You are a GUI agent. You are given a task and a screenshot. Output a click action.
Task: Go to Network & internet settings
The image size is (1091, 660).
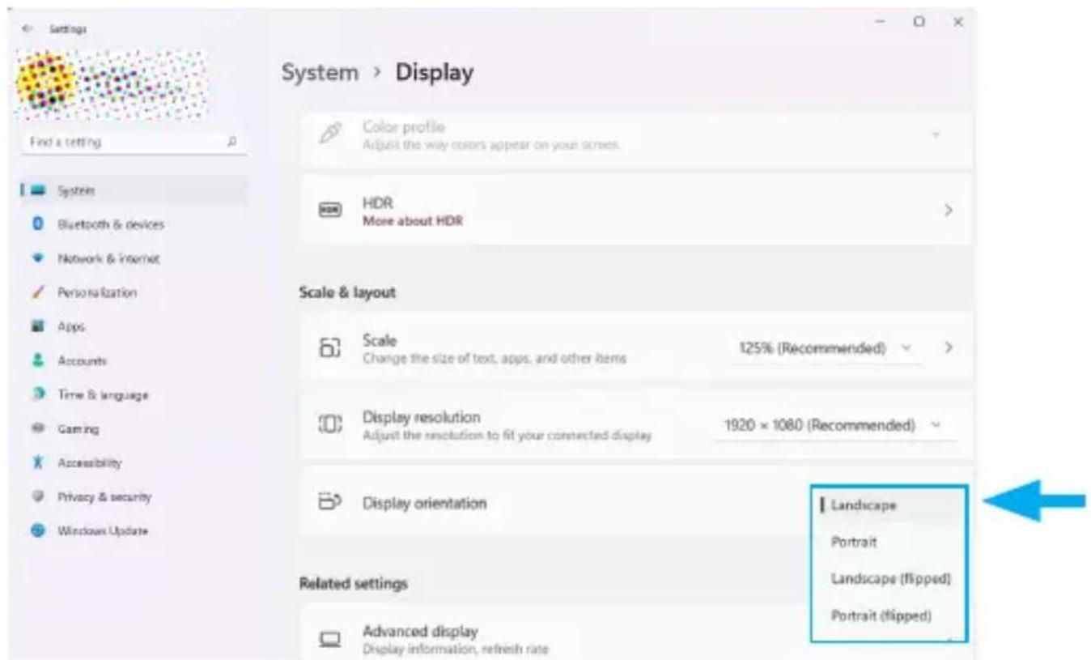coord(108,258)
